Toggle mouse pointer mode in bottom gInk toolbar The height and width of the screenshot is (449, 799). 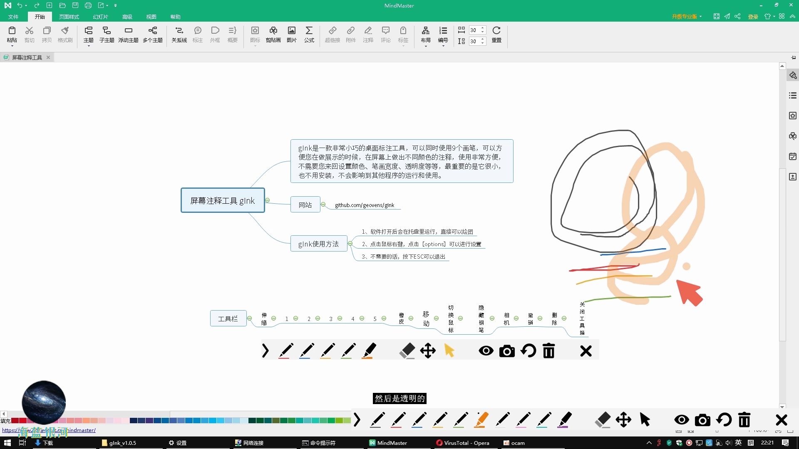(645, 420)
